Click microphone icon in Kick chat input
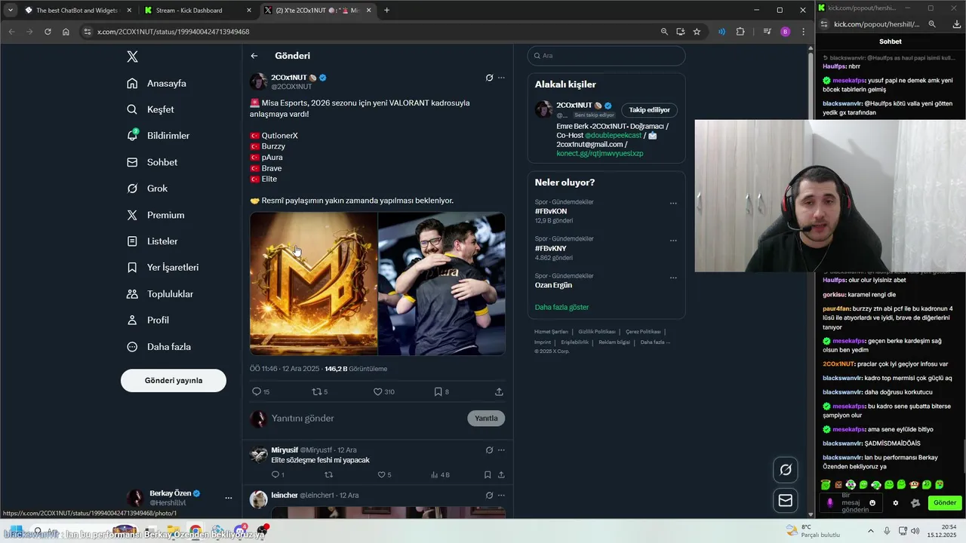This screenshot has height=543, width=966. 830,503
